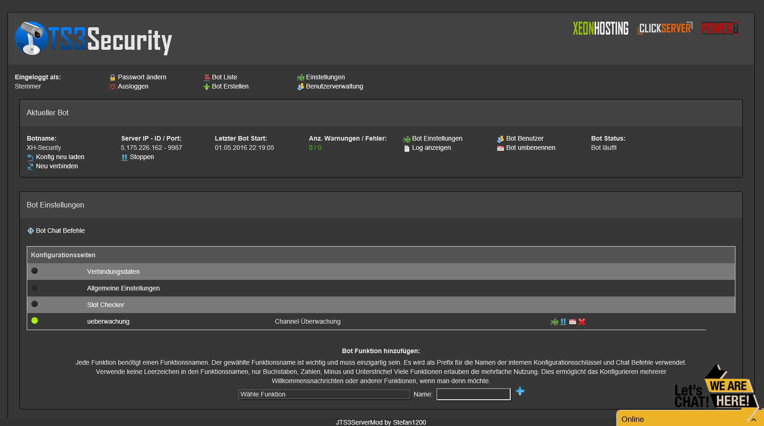Viewport: 764px width, 426px height.
Task: Click the function Name input field
Action: click(473, 394)
